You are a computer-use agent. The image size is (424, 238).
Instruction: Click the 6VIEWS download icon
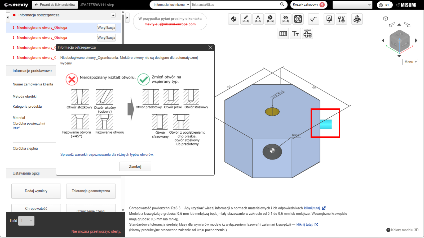[x=307, y=34]
